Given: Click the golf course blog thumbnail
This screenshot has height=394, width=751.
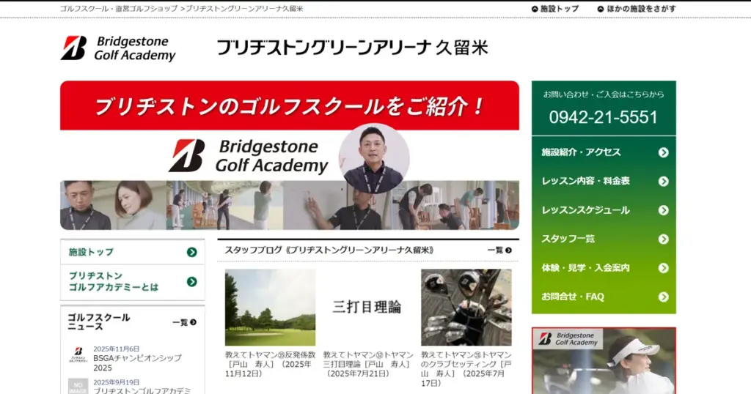Looking at the screenshot, I should (x=270, y=308).
